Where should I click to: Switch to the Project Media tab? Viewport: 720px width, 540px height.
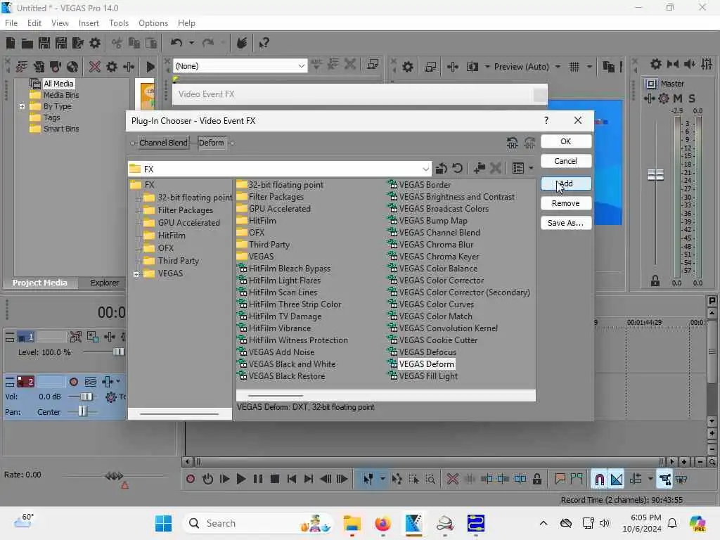coord(39,283)
